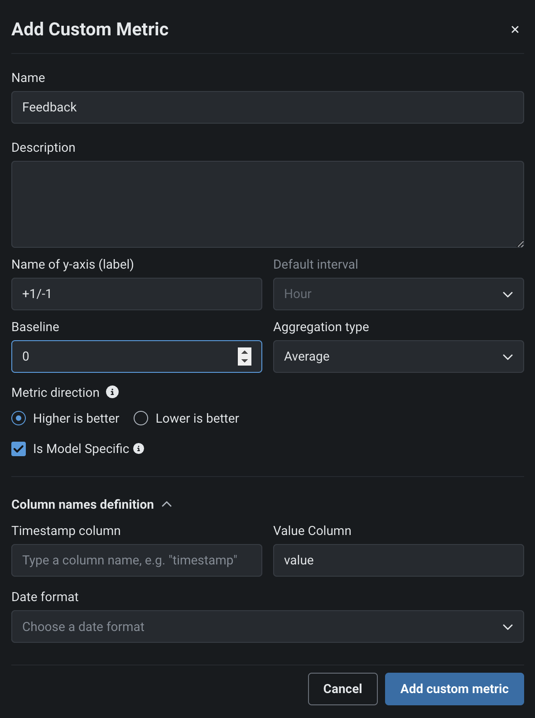Click the Timestamp column input field
This screenshot has width=535, height=718.
pos(136,560)
